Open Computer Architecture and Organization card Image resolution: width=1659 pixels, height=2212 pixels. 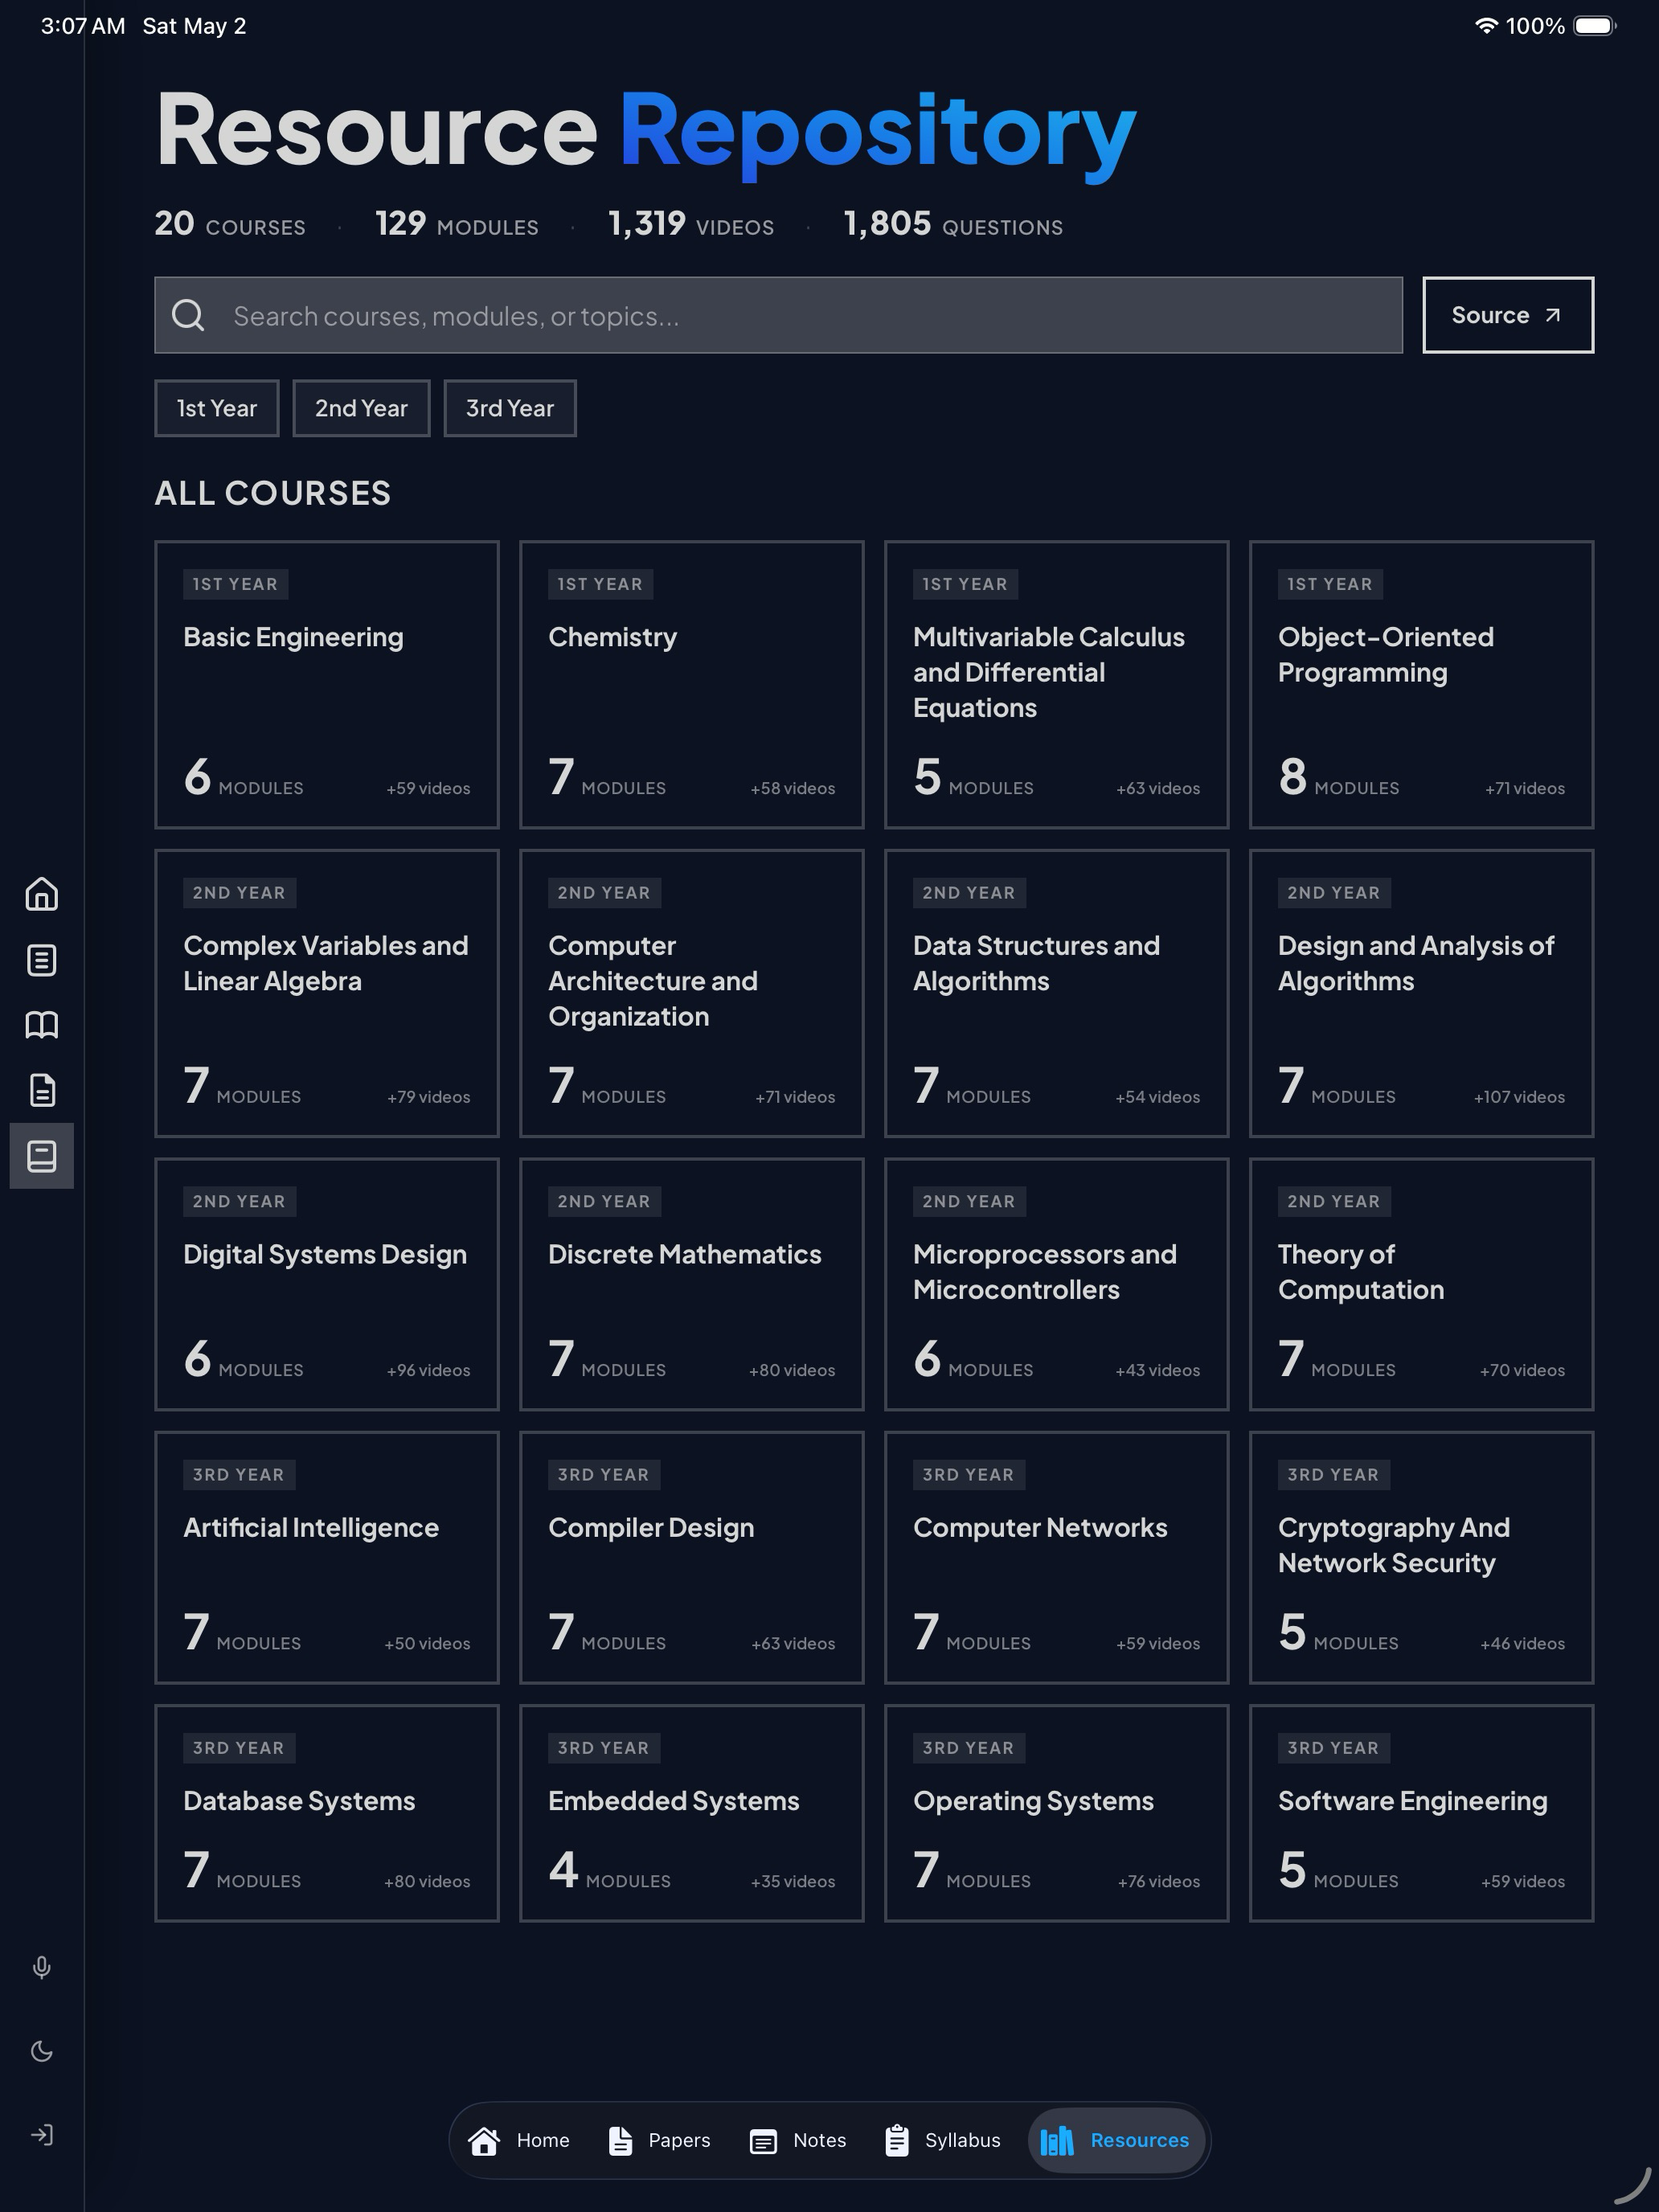(x=692, y=993)
